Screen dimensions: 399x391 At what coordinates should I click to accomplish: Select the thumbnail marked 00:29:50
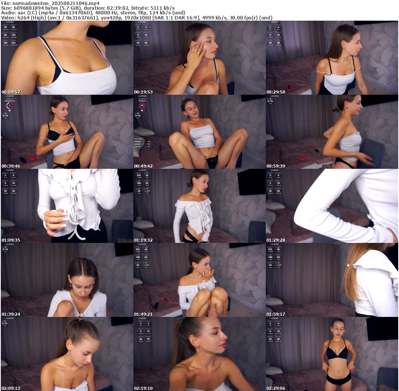(x=332, y=58)
